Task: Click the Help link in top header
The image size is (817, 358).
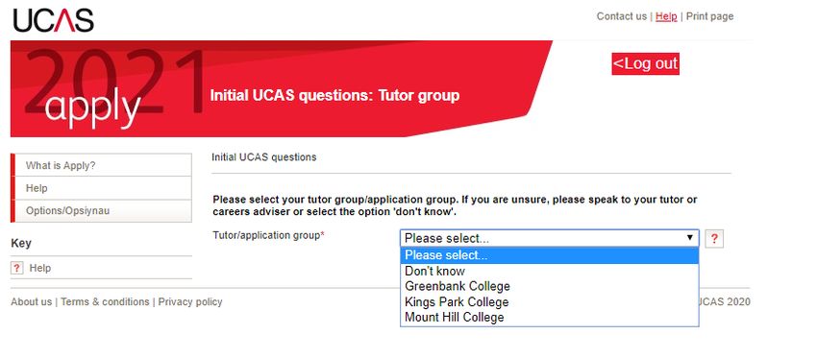Action: [x=666, y=16]
